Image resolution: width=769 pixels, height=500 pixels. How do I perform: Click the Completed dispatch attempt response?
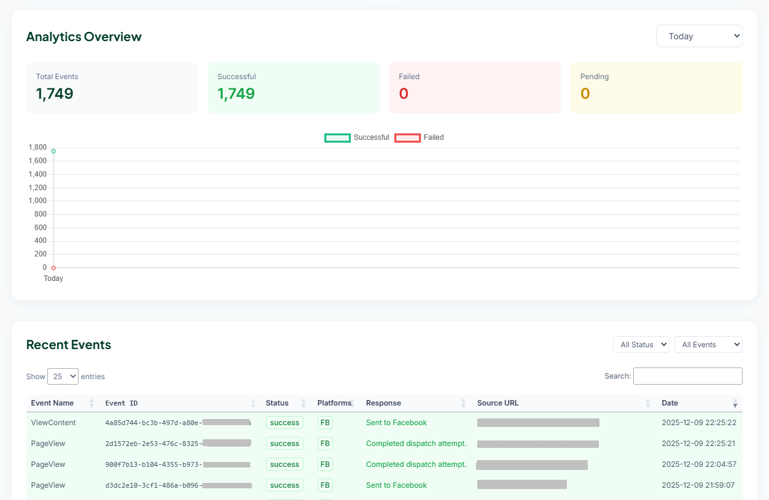coord(416,443)
